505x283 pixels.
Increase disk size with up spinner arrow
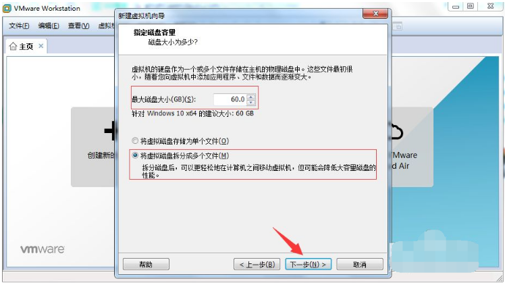tap(251, 97)
